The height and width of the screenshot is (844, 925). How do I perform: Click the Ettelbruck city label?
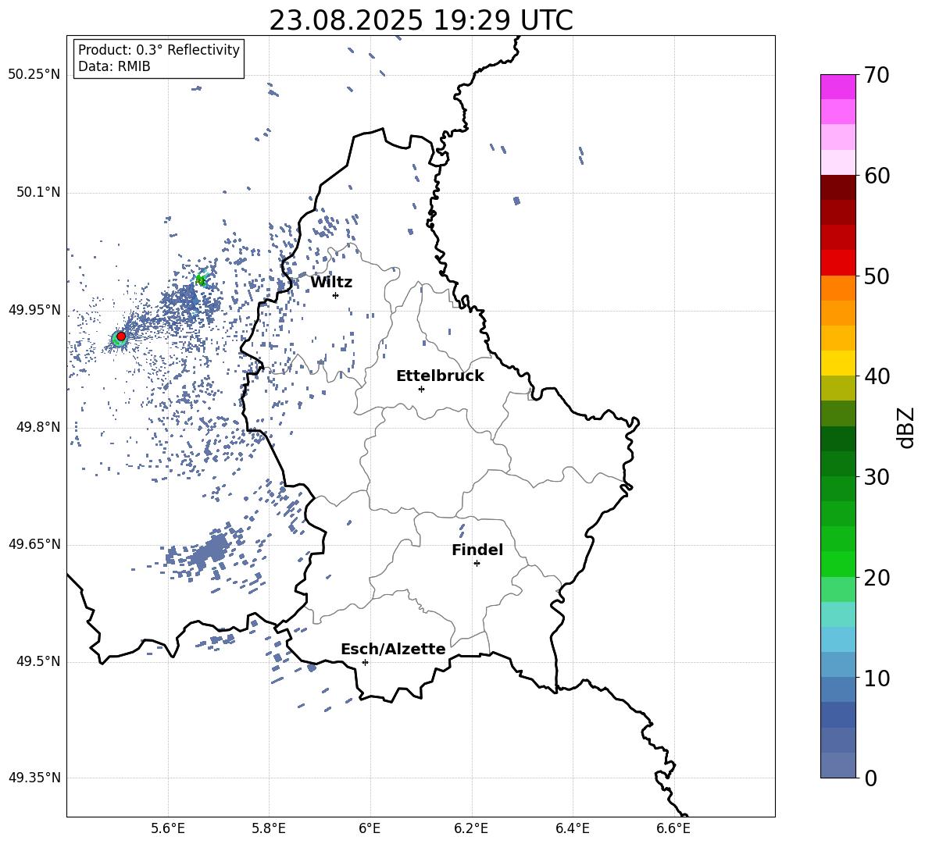coord(440,376)
